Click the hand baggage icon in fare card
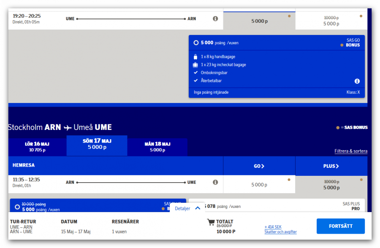This screenshot has height=248, width=380. [195, 57]
